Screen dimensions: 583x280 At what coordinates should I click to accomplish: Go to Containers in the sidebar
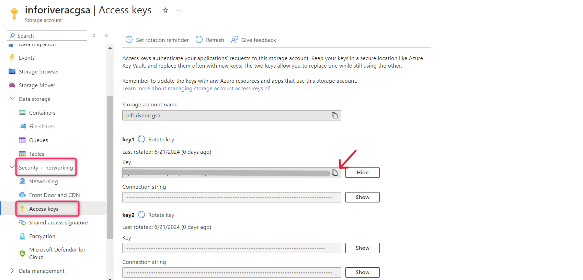click(x=42, y=113)
